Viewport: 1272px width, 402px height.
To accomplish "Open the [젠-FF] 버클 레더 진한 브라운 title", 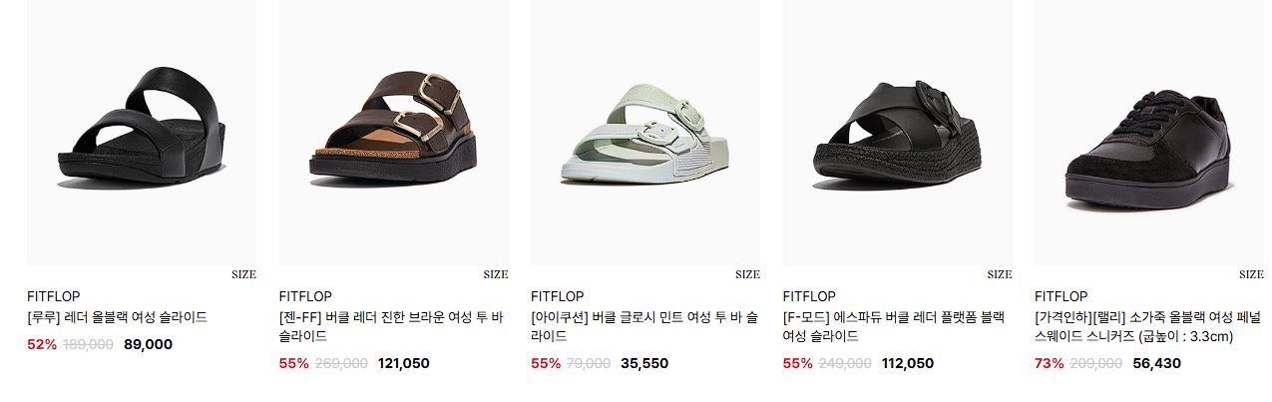I will [x=391, y=327].
